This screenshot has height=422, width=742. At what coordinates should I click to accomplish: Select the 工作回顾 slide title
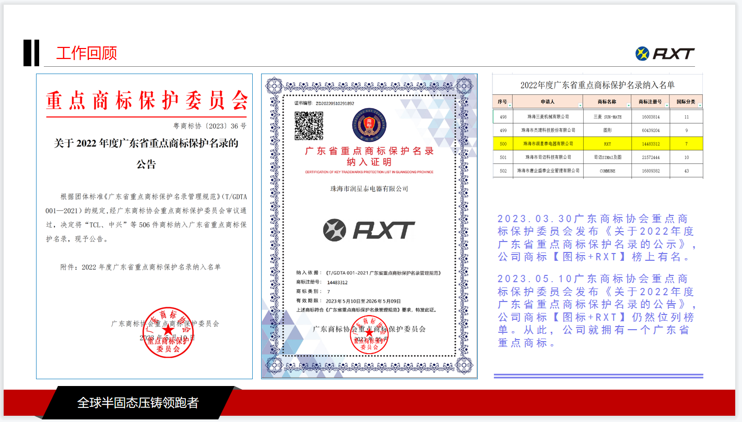coord(87,53)
